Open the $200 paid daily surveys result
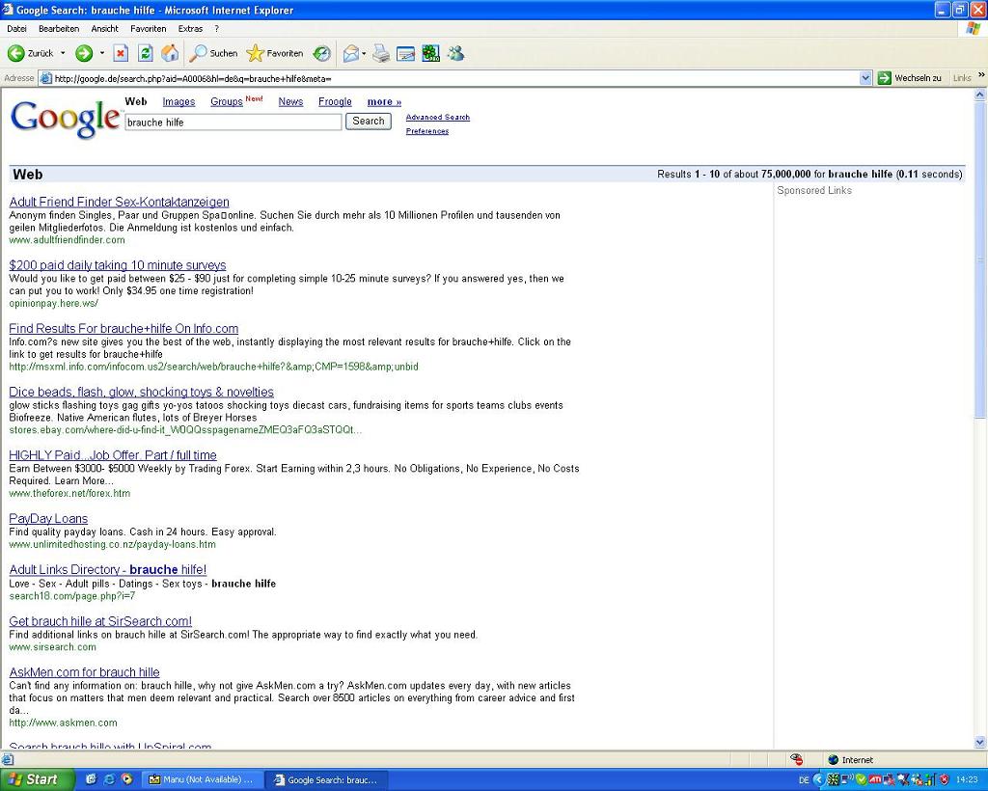988x791 pixels. [x=117, y=265]
